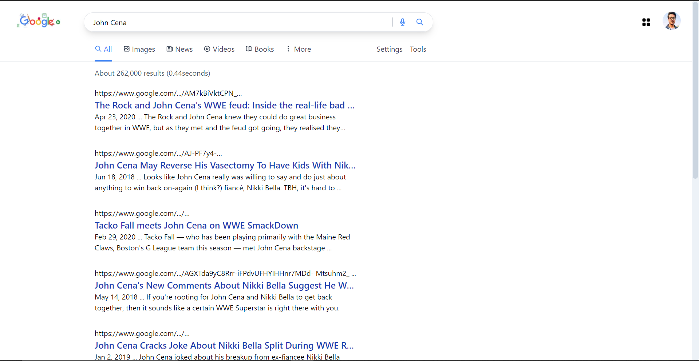
Task: Open the account profile avatar
Action: click(x=672, y=21)
